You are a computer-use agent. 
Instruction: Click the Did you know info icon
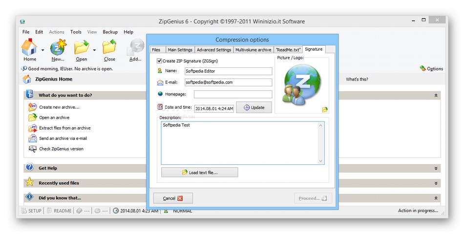[29, 197]
